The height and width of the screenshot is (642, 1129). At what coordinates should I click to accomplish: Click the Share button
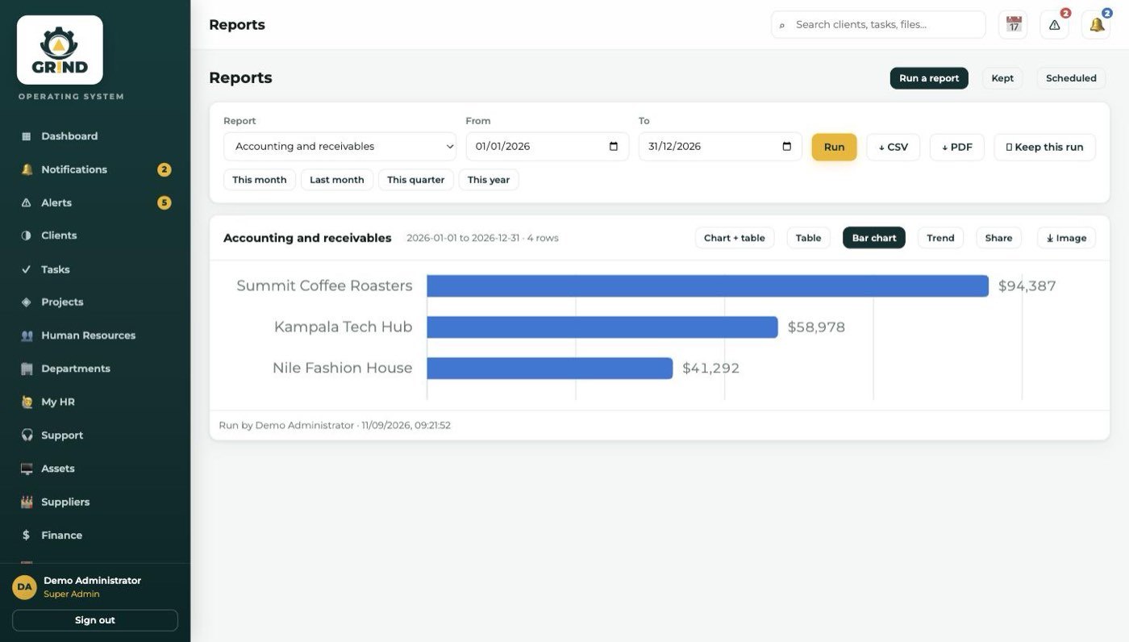(998, 238)
